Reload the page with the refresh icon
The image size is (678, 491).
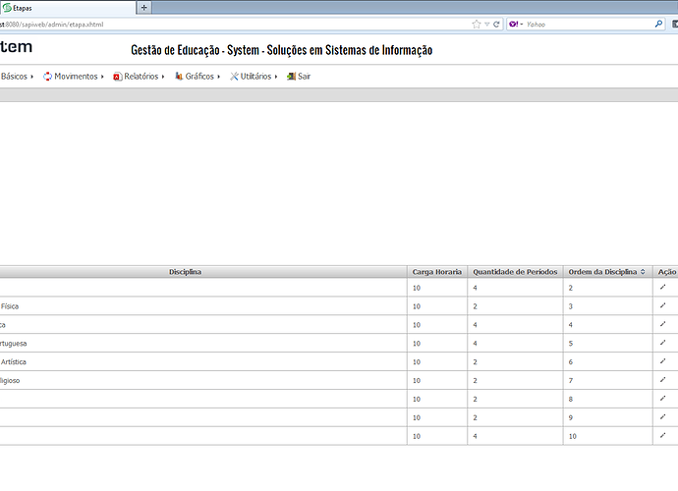click(x=496, y=25)
